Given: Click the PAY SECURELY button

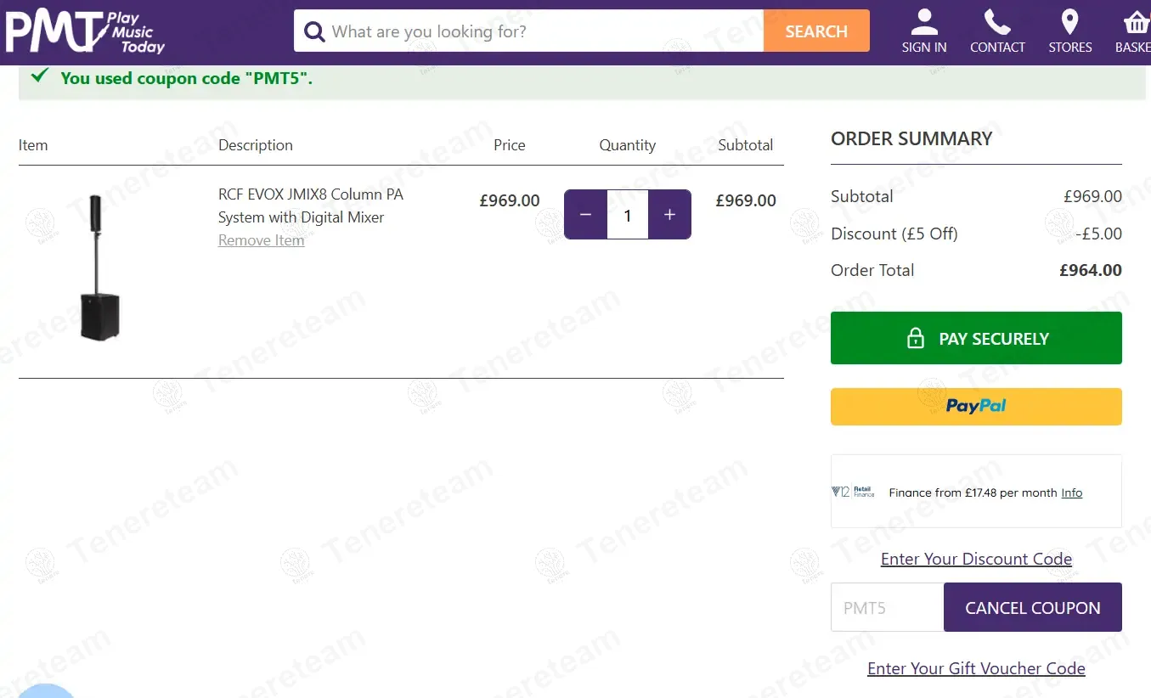Looking at the screenshot, I should [976, 338].
